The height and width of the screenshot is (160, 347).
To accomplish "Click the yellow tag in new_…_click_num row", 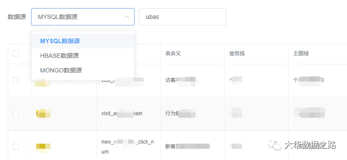I will tap(43, 146).
